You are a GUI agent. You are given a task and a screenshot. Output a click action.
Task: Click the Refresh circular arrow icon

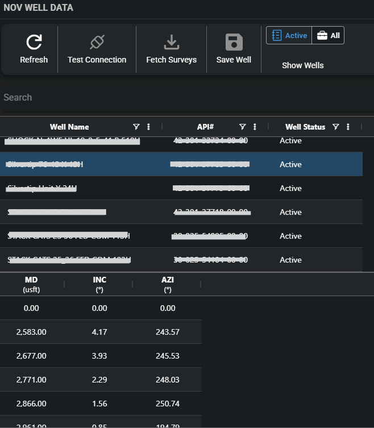(x=34, y=42)
